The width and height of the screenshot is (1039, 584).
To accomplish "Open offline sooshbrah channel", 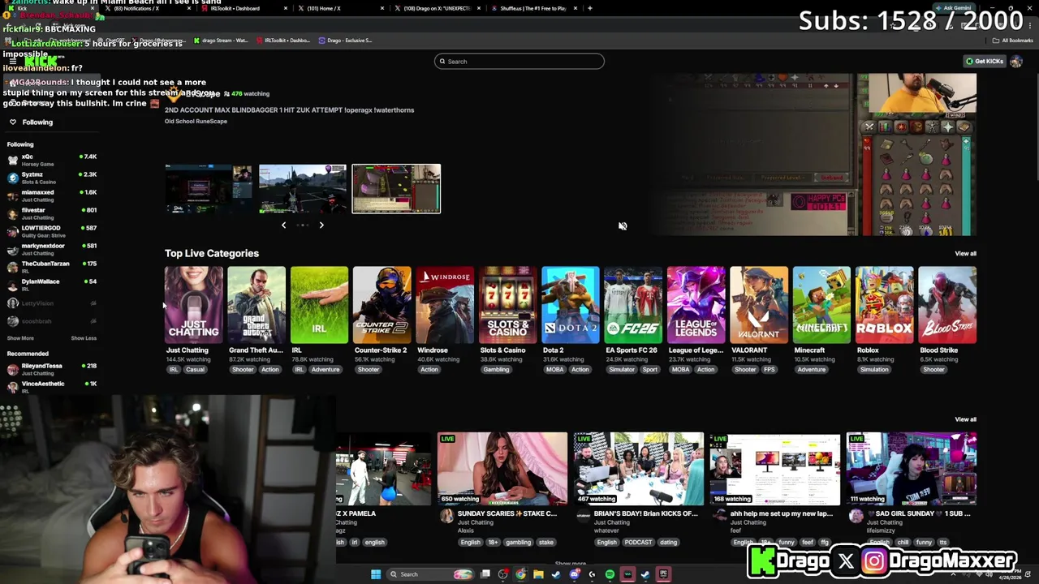I will (50, 321).
